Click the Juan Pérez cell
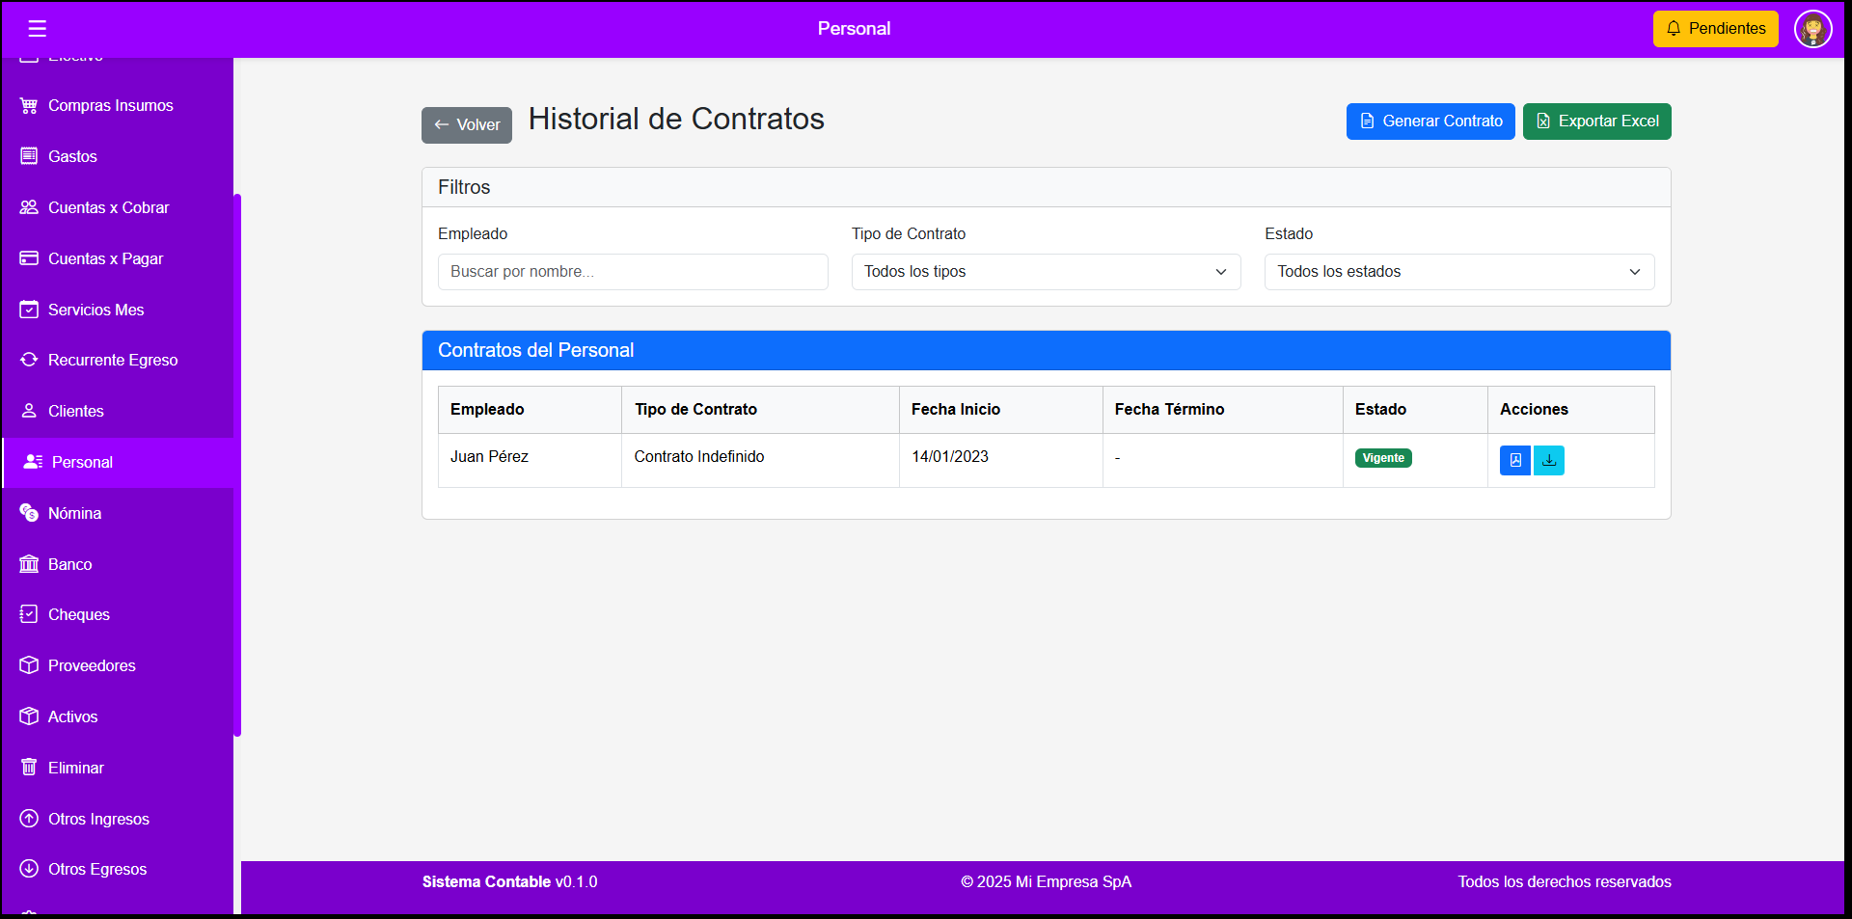This screenshot has height=919, width=1852. 530,460
